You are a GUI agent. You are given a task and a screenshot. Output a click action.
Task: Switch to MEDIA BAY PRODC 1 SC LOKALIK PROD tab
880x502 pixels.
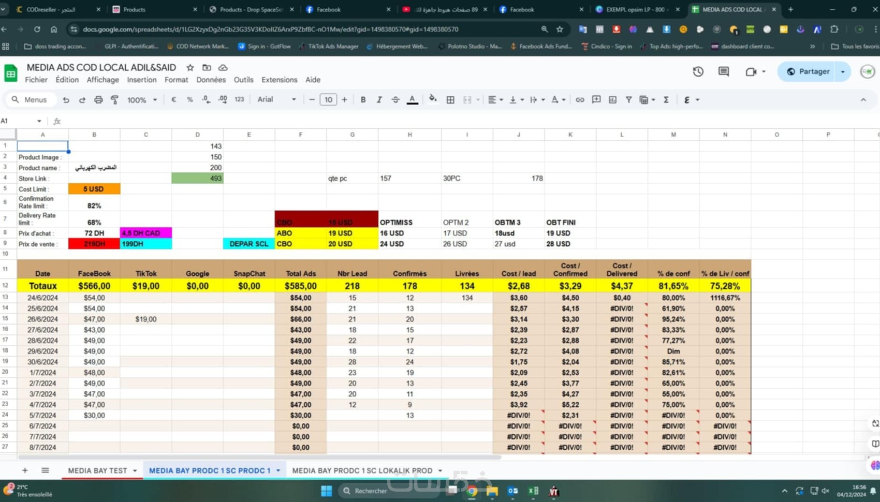click(x=362, y=470)
